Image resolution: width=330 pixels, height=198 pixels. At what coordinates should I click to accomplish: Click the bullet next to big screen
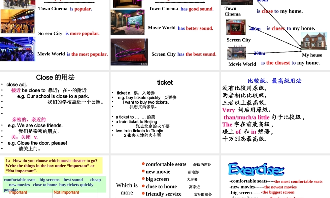(143, 179)
